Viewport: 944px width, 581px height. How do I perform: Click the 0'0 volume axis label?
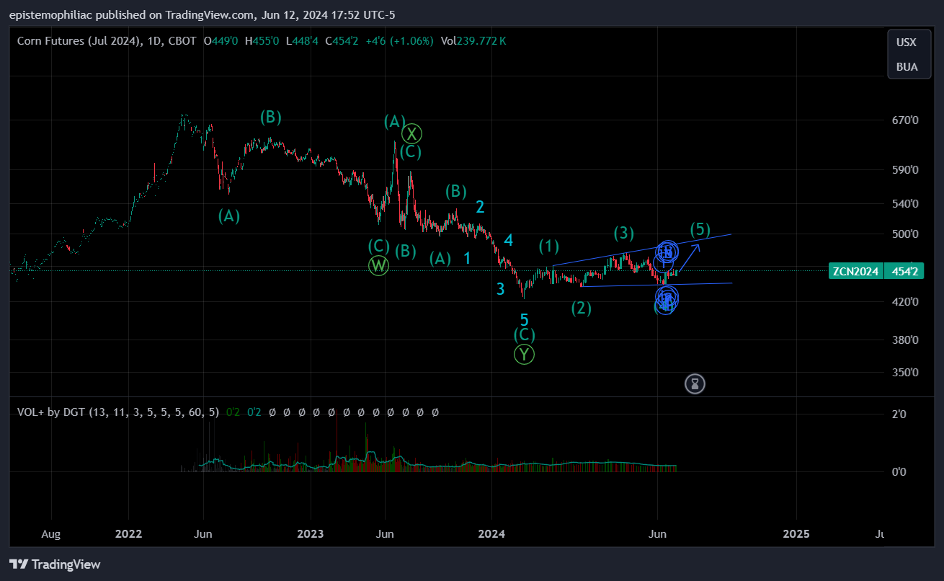[x=899, y=471]
